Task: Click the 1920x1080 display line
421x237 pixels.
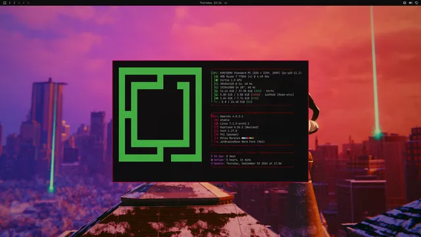Action: click(x=237, y=88)
